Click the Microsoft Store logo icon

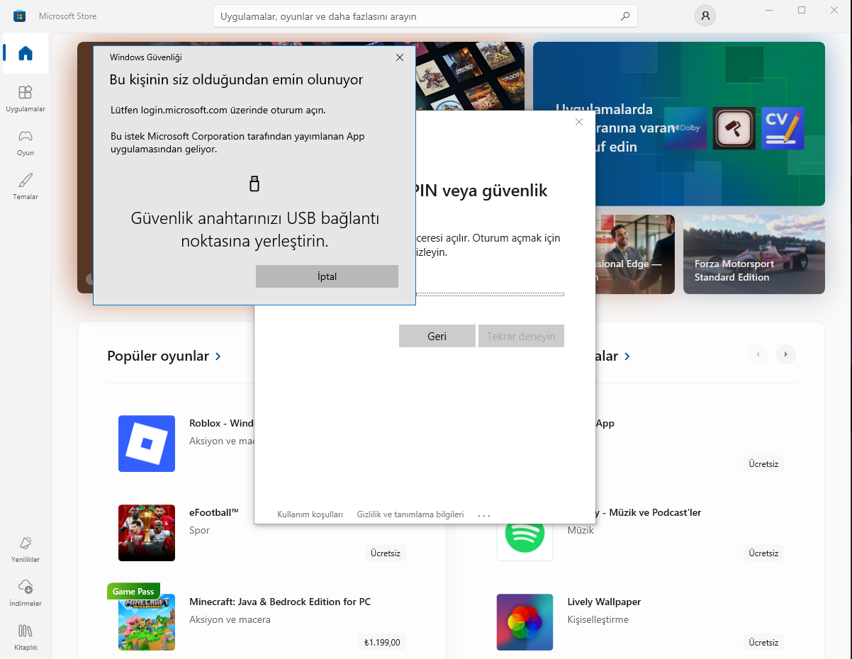[19, 16]
